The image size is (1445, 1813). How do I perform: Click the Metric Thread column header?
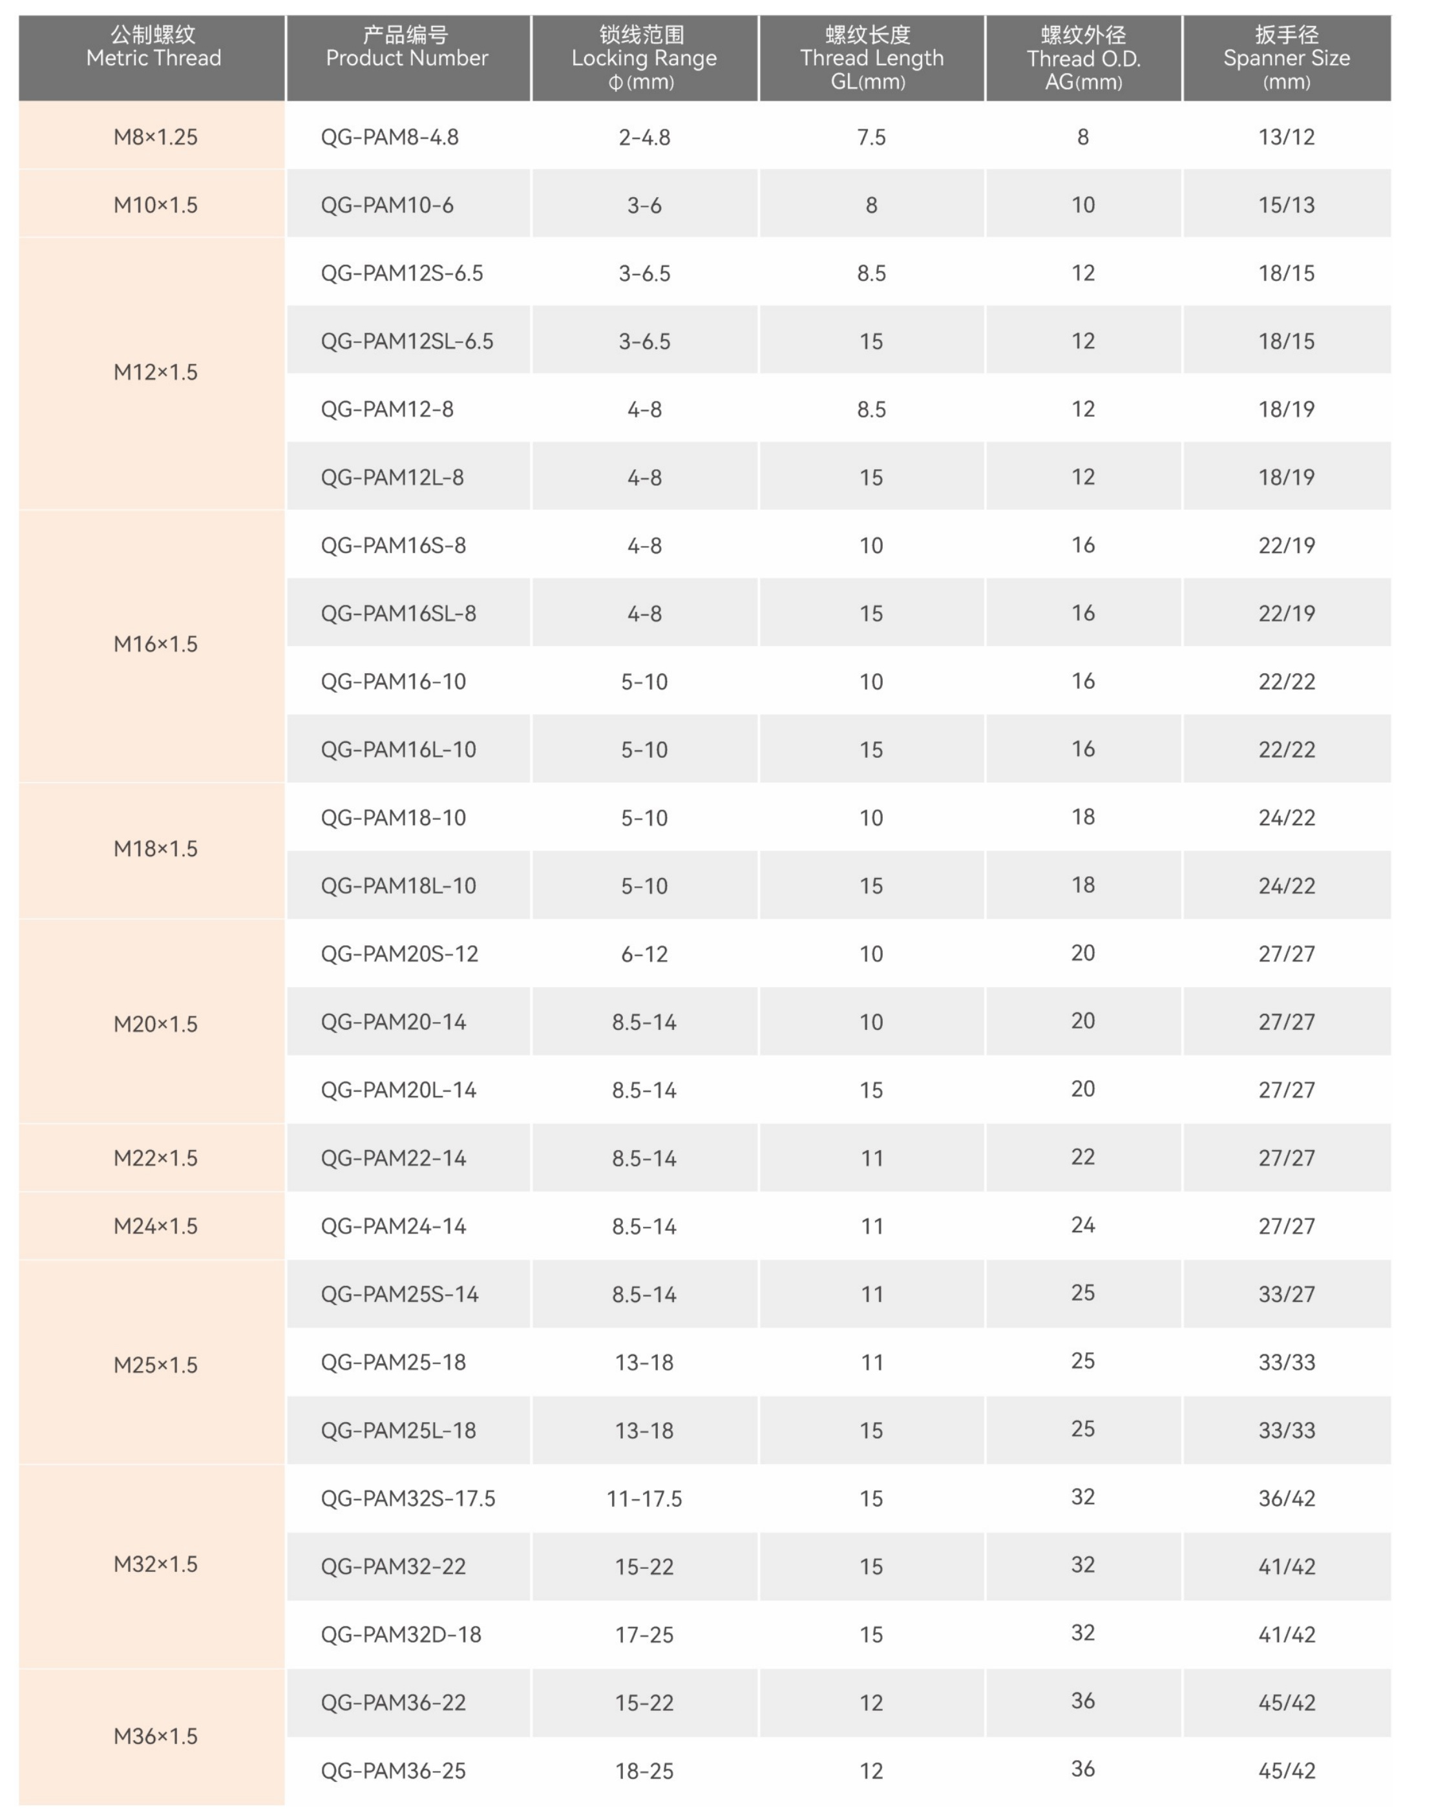[153, 58]
